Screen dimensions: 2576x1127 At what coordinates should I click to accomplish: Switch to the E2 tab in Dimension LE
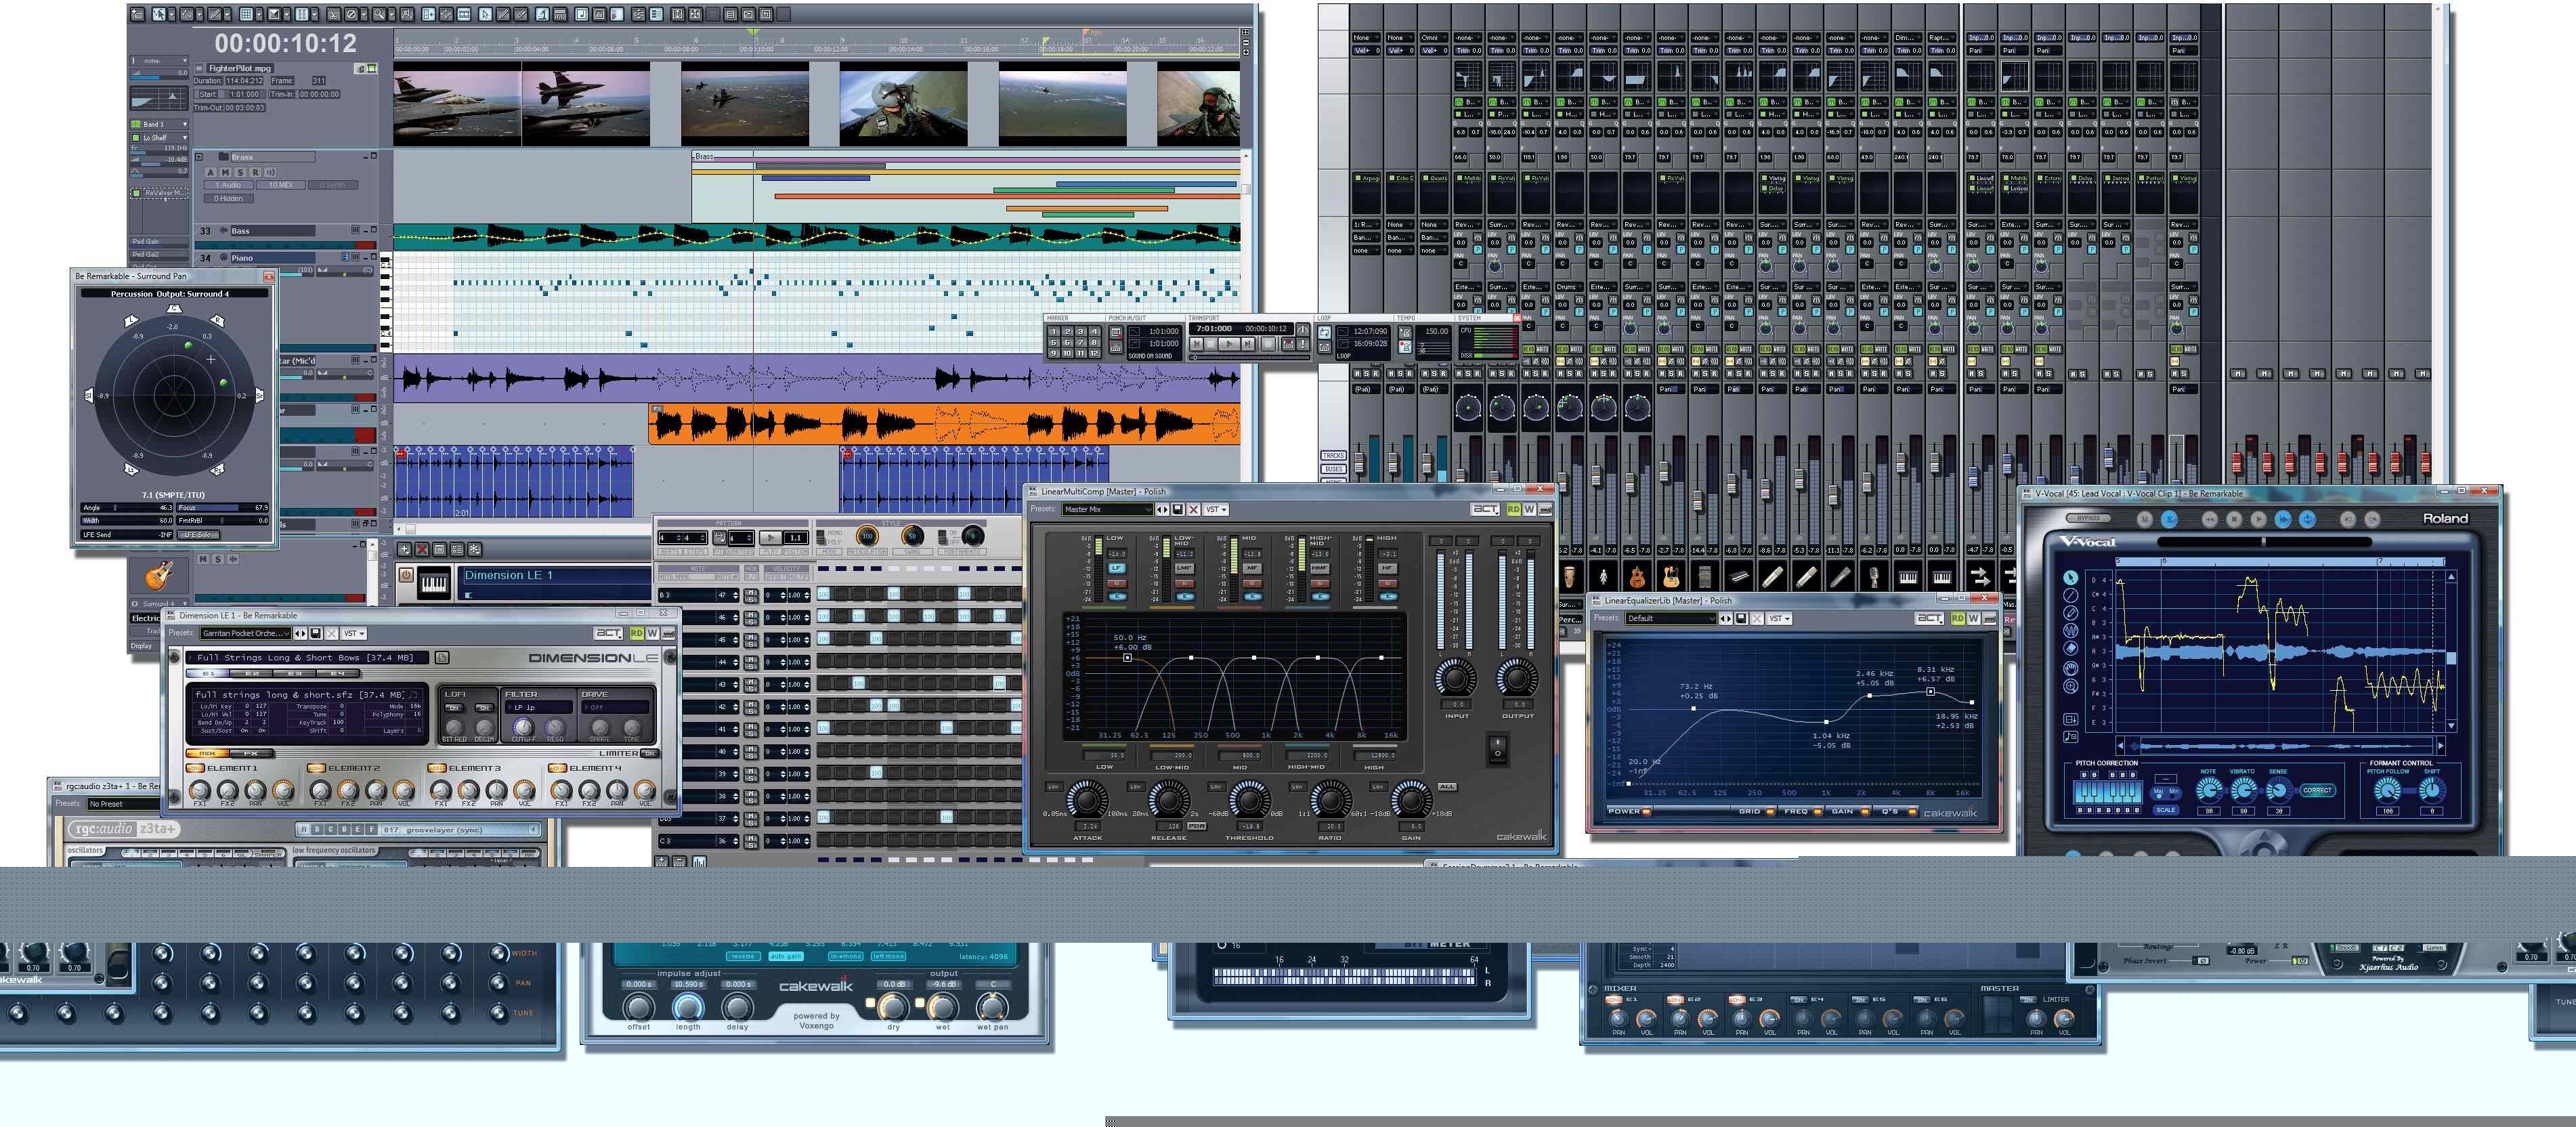[x=252, y=673]
